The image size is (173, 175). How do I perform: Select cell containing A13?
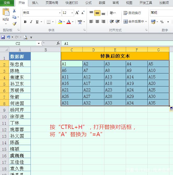click(x=115, y=77)
